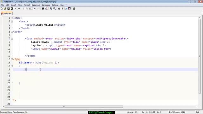Screen dimensions: 203x114
Task: Click the Paste toolbar icon
Action: (x=30, y=9)
